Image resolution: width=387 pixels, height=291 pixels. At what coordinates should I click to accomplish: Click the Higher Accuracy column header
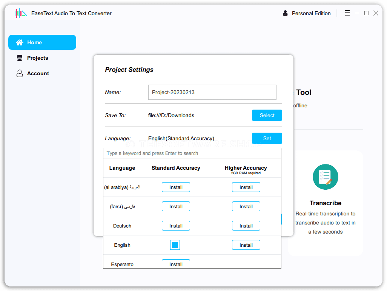(x=246, y=168)
